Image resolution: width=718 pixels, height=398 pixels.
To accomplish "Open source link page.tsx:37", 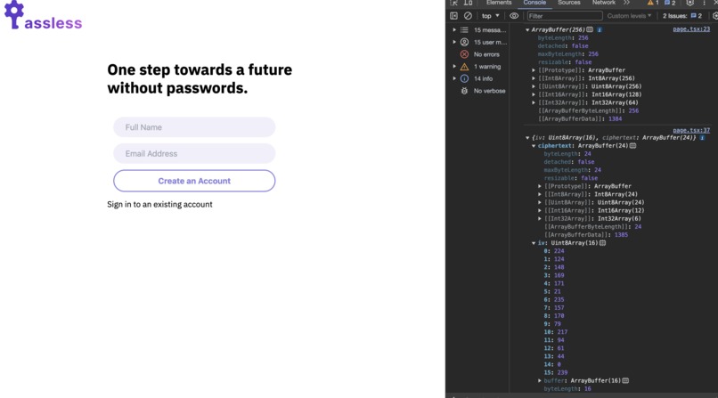I will 691,130.
